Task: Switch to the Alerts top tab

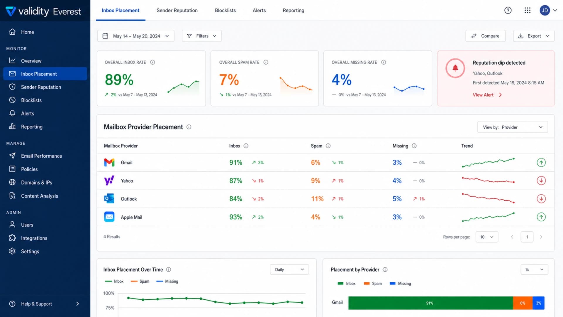Action: click(x=259, y=10)
